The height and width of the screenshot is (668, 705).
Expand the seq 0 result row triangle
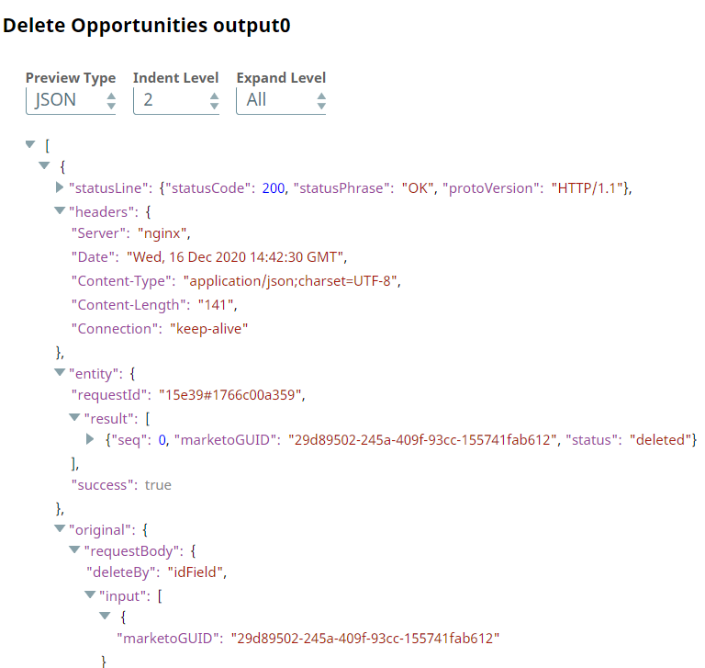[90, 439]
